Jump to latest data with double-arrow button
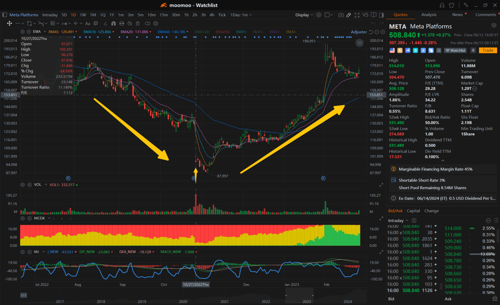The image size is (500, 305). pos(359,43)
